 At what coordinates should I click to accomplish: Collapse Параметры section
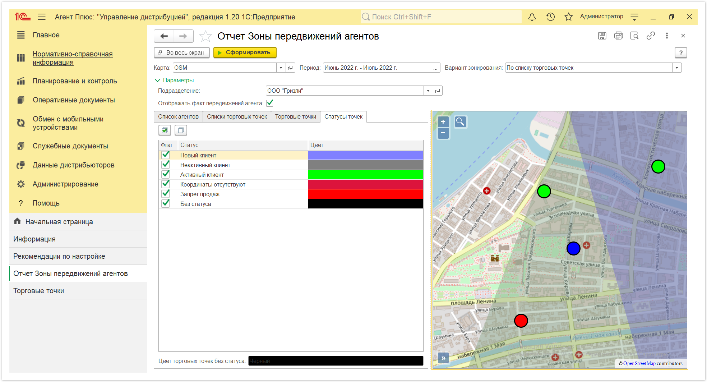point(174,80)
